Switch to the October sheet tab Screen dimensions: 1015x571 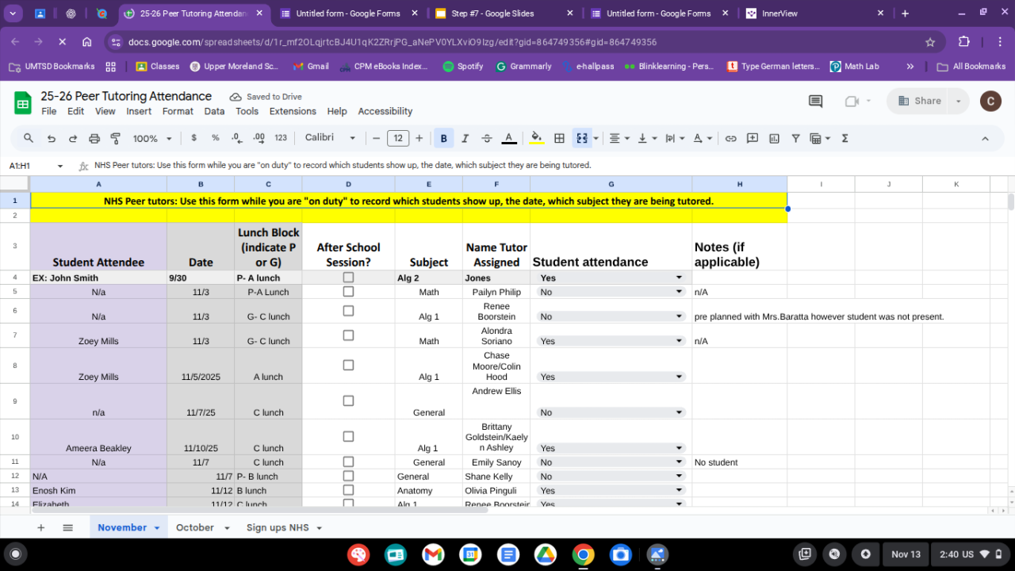coord(195,527)
